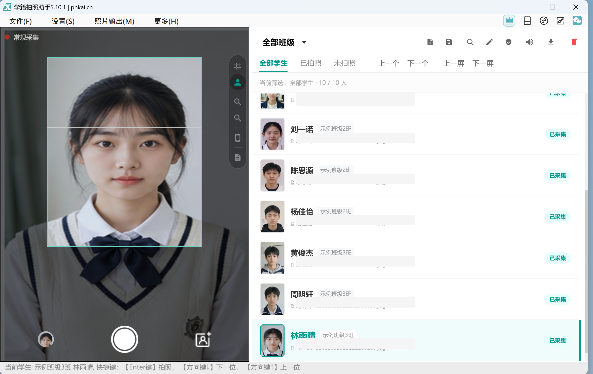Switch to the 已拍照 tab
The image size is (593, 374).
tap(311, 63)
